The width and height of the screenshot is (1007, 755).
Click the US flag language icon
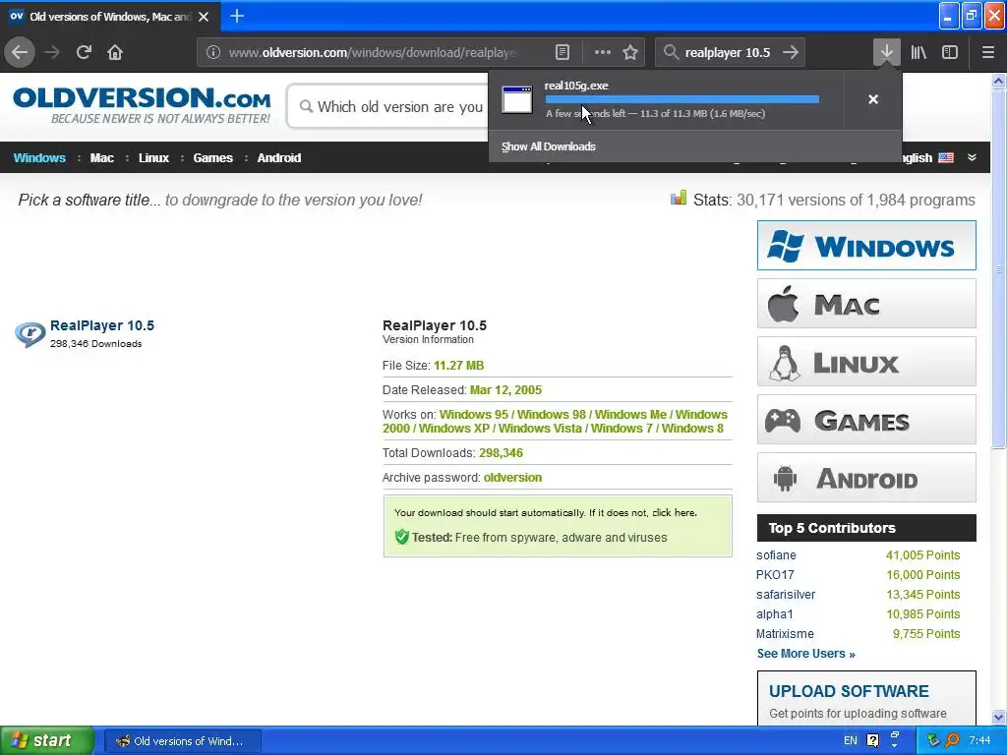click(946, 158)
